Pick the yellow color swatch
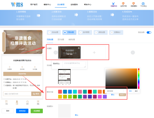The width and height of the screenshot is (154, 118). (60, 97)
